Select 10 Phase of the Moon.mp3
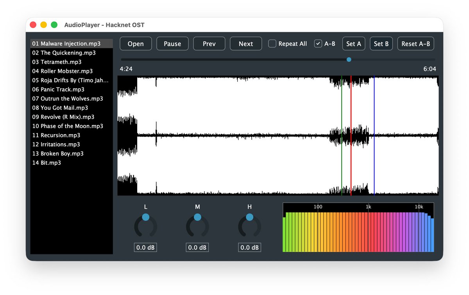This screenshot has width=469, height=295. point(72,126)
